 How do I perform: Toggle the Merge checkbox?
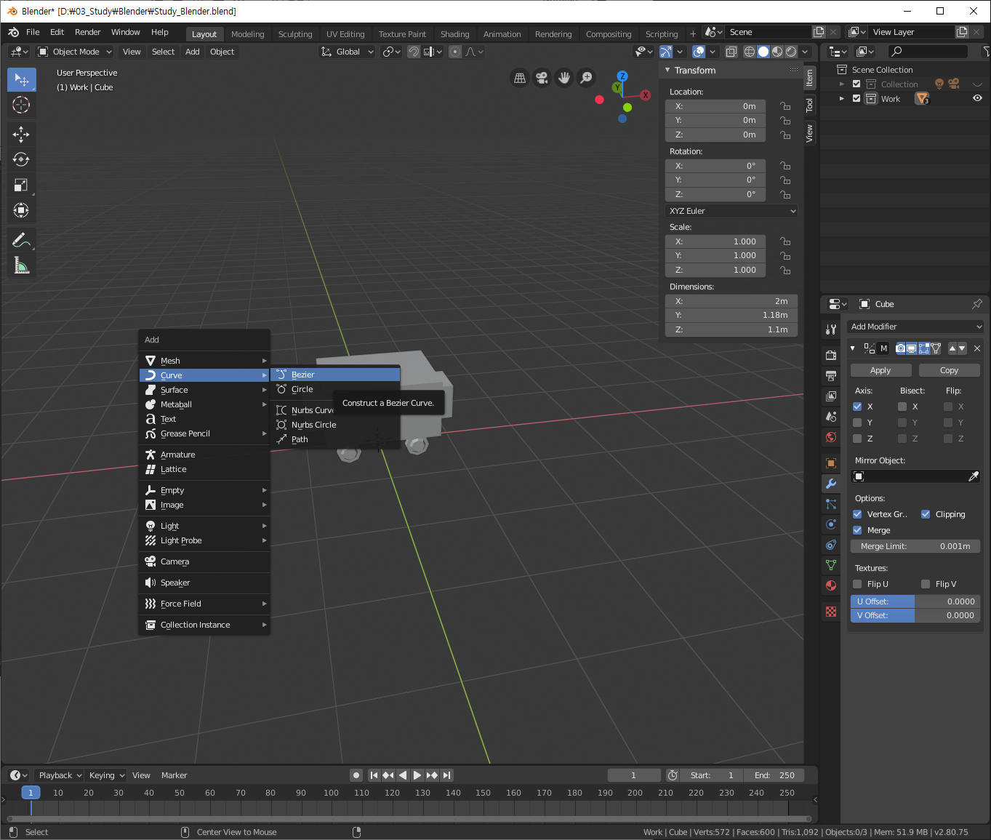coord(857,530)
